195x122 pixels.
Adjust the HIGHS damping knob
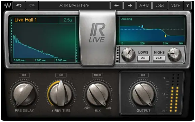click(x=174, y=55)
